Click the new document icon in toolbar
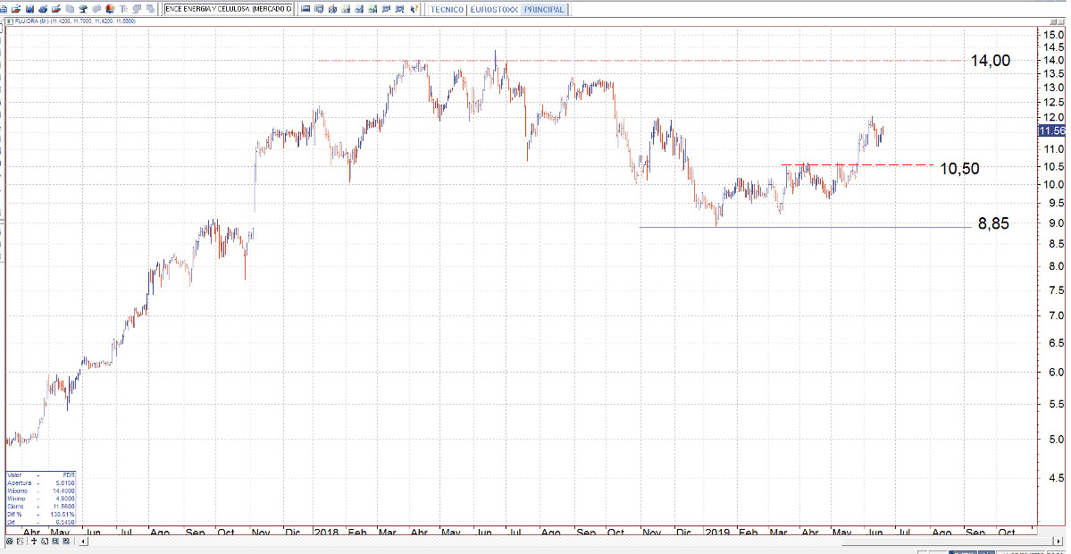1071x554 pixels. click(4, 9)
